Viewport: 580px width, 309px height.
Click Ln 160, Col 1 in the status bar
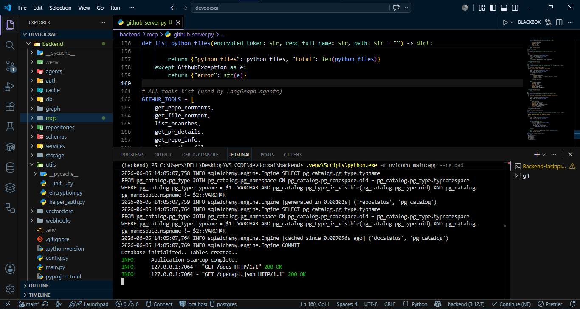[x=315, y=304]
